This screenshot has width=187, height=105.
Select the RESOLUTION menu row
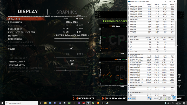click(x=15, y=22)
